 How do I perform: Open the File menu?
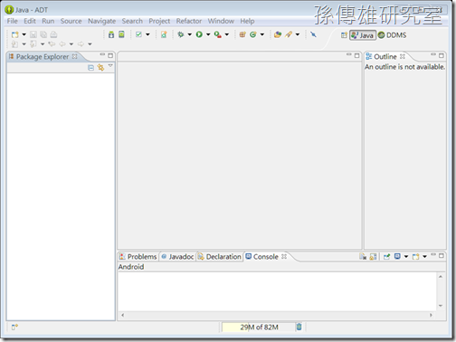point(13,21)
